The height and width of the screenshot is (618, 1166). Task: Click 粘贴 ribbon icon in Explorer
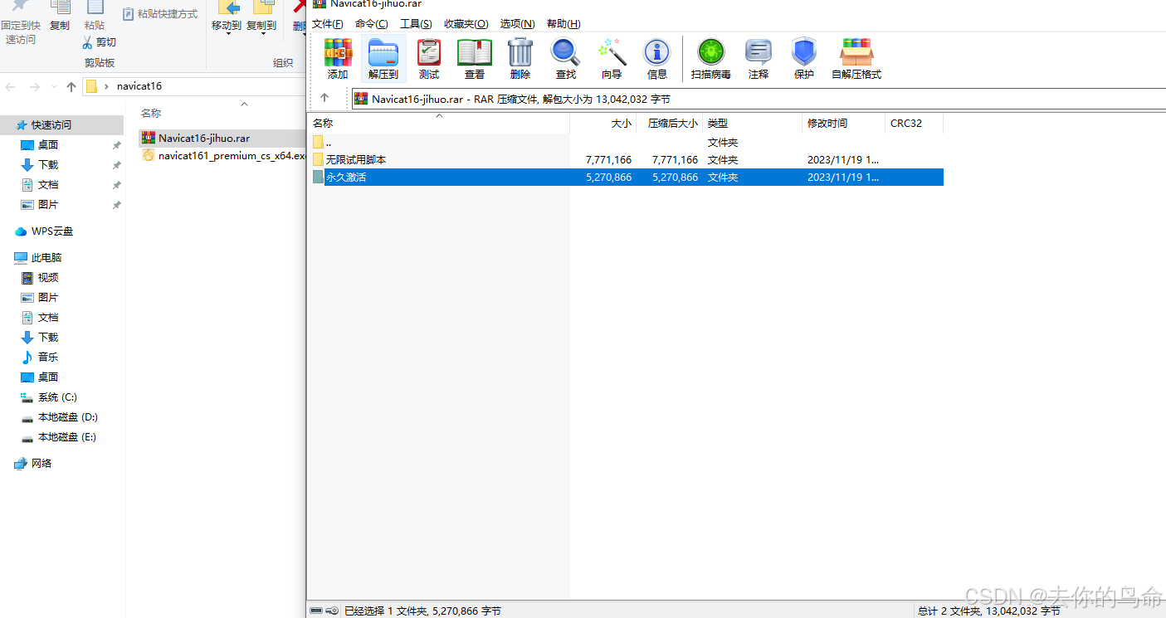95,17
